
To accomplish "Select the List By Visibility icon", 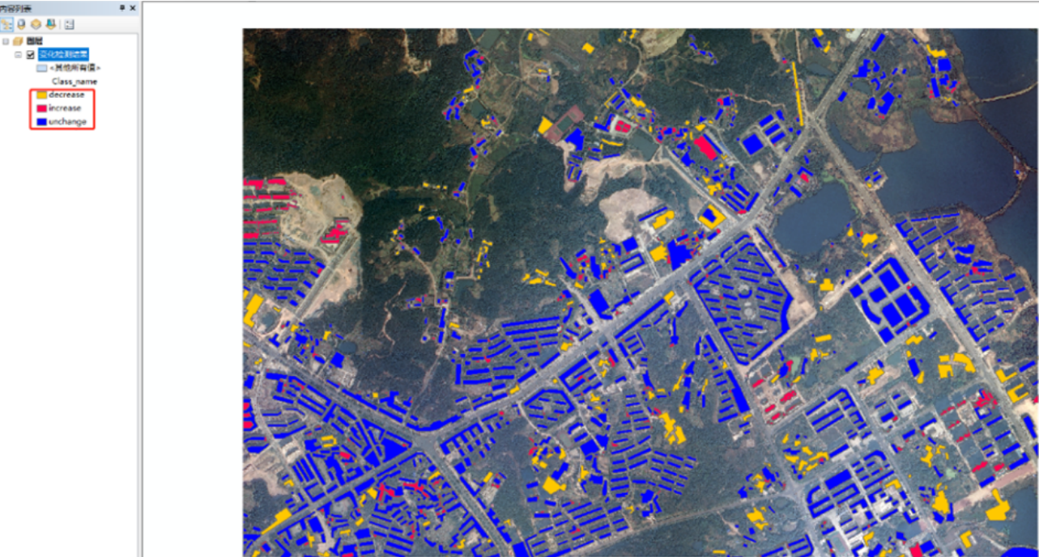I will (x=36, y=24).
